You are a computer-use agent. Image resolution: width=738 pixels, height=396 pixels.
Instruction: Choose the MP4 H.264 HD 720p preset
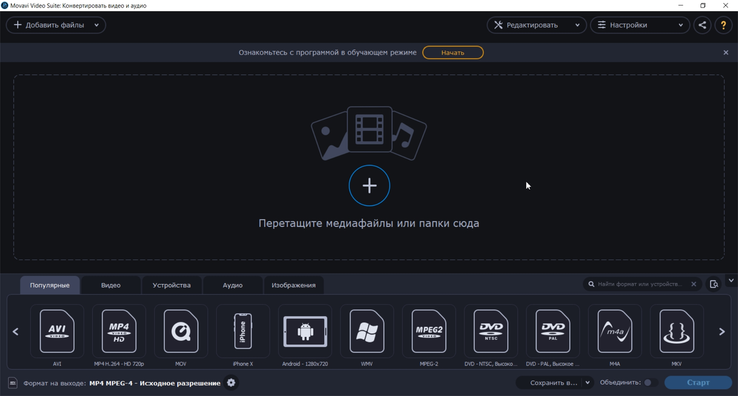pos(119,331)
